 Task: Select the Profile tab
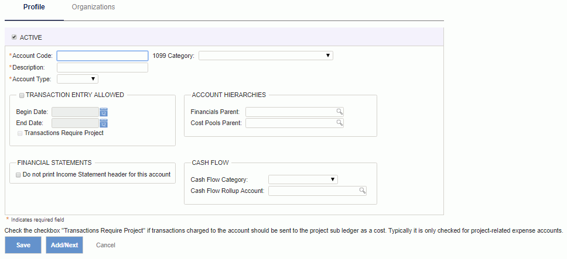[34, 7]
